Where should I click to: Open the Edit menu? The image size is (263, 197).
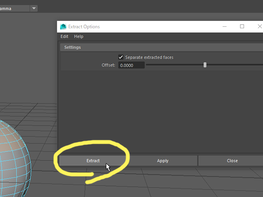click(x=64, y=37)
